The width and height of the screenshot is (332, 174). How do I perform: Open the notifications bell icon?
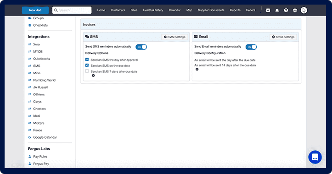(x=277, y=10)
